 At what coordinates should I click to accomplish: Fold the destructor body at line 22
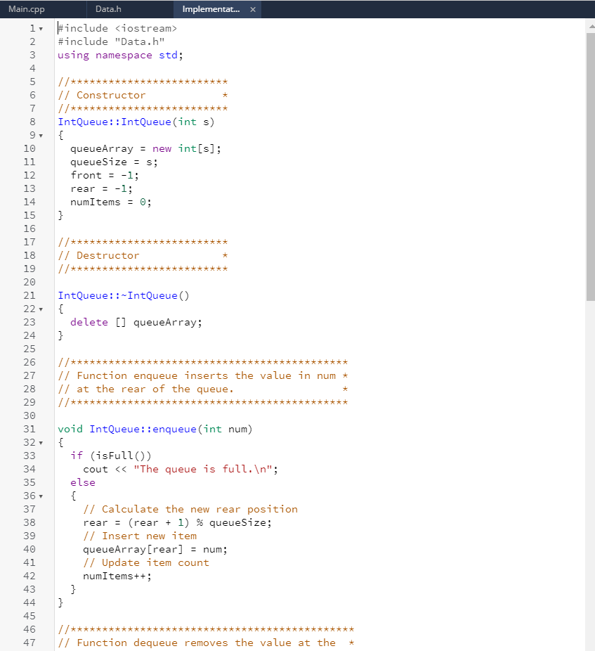(x=42, y=309)
